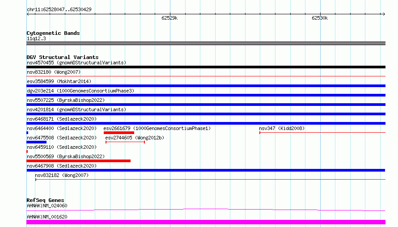
Task: Click nsv5500569 (ByrskaBishop2022) label
Action: pyautogui.click(x=66, y=156)
